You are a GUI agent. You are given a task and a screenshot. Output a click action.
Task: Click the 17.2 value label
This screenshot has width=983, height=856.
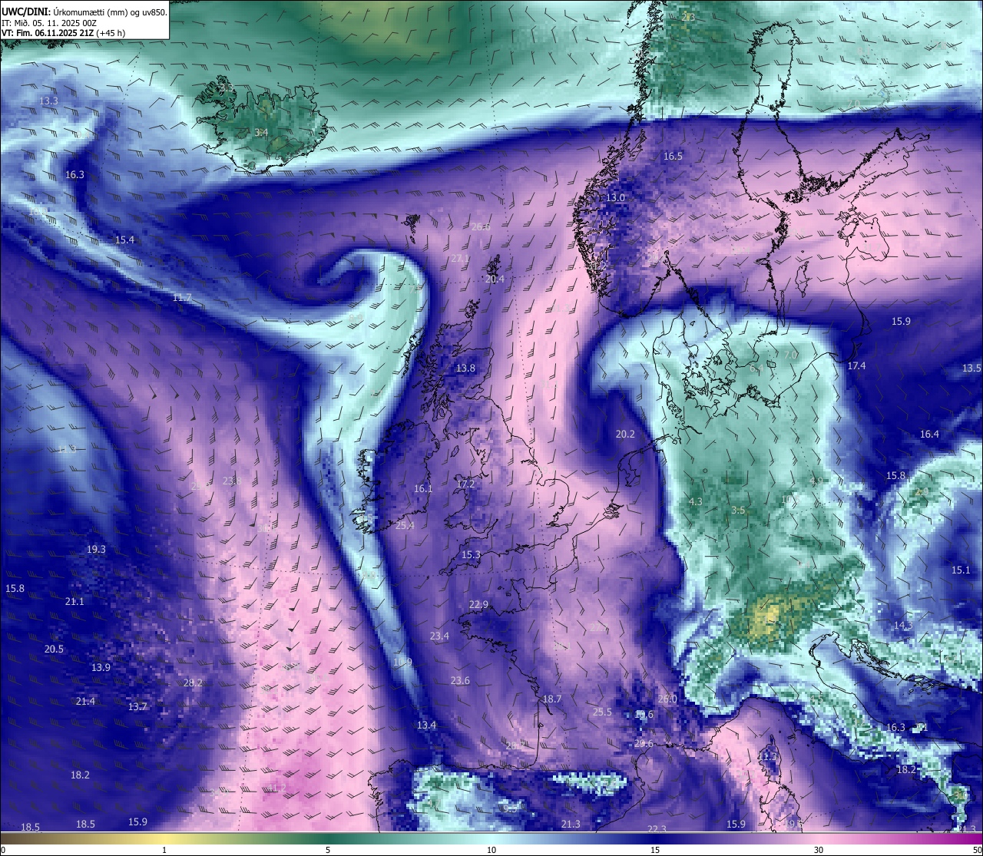pos(465,484)
